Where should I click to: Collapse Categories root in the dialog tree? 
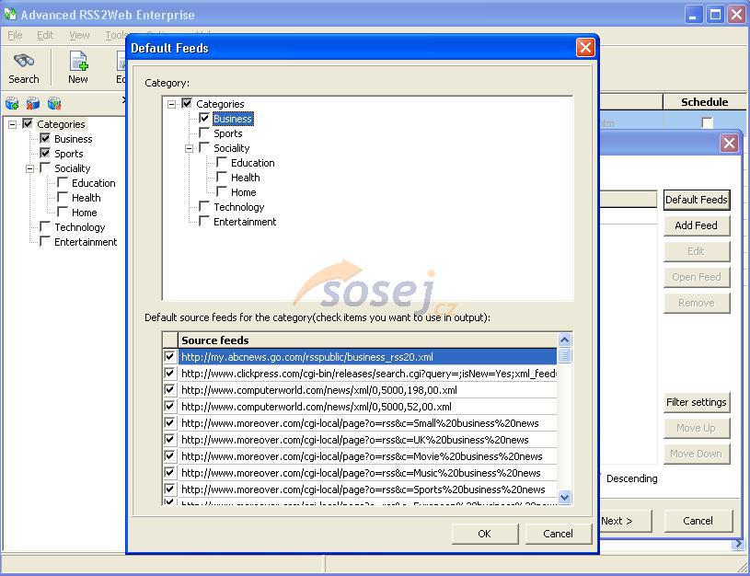click(x=172, y=104)
